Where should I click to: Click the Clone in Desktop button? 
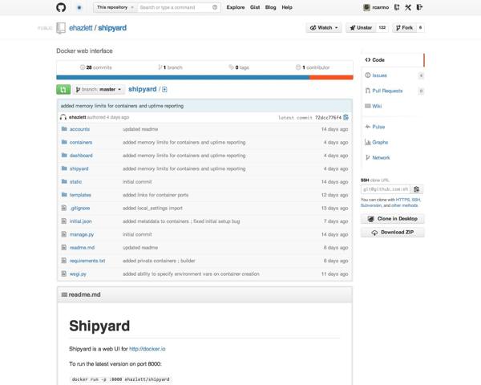coord(393,219)
